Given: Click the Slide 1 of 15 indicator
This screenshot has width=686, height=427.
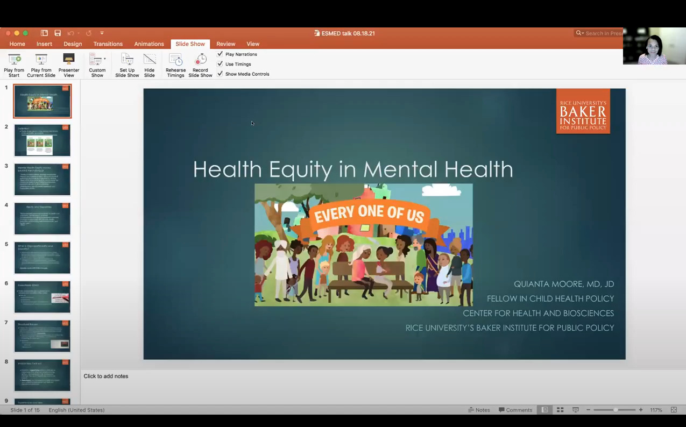Looking at the screenshot, I should tap(25, 410).
